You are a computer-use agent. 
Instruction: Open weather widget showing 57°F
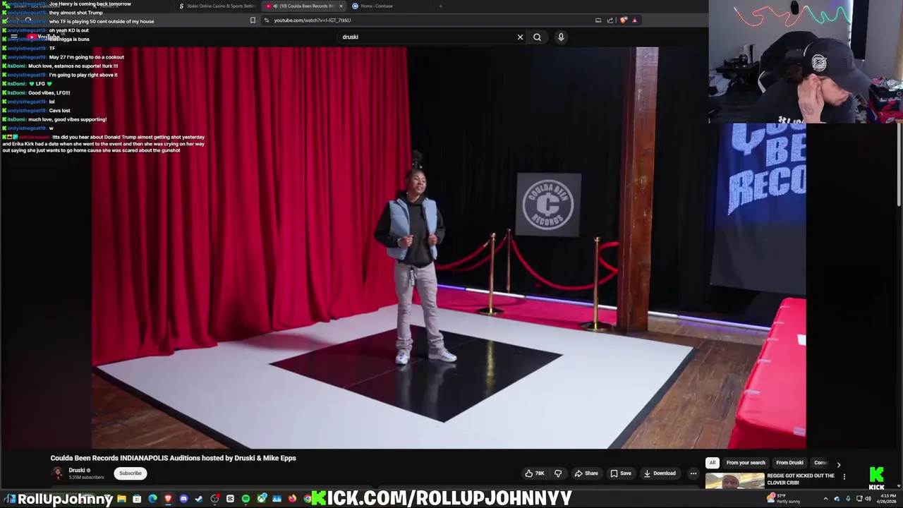pos(783,499)
